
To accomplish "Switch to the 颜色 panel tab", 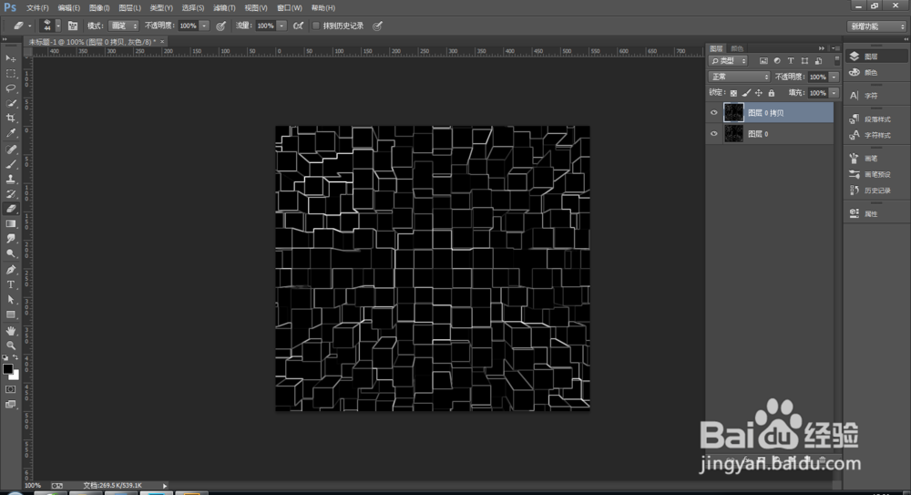I will click(737, 48).
